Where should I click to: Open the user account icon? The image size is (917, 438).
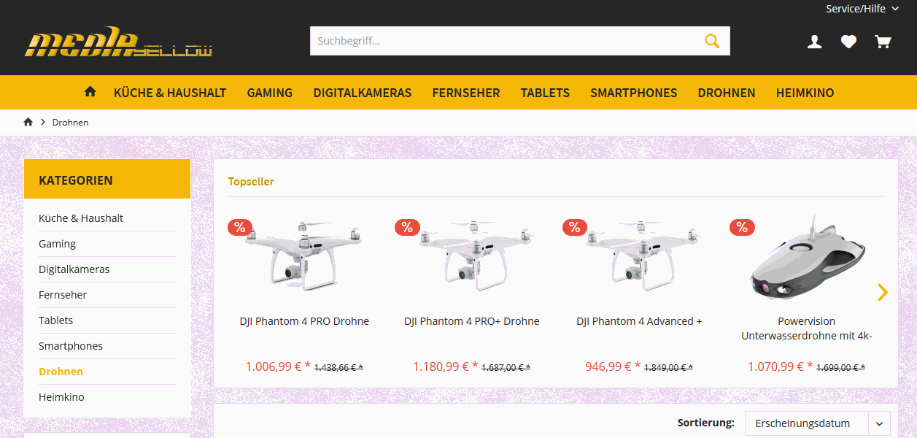click(x=814, y=42)
